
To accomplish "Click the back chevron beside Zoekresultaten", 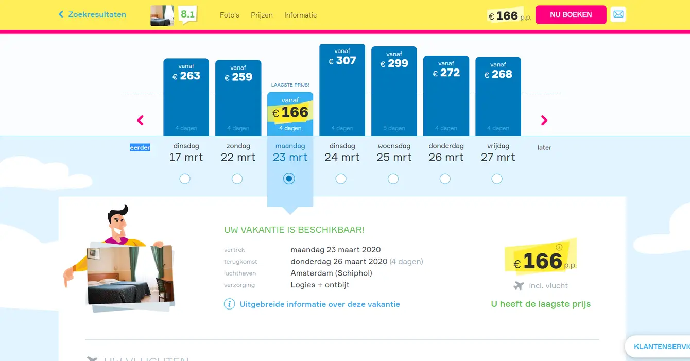I will [x=61, y=14].
